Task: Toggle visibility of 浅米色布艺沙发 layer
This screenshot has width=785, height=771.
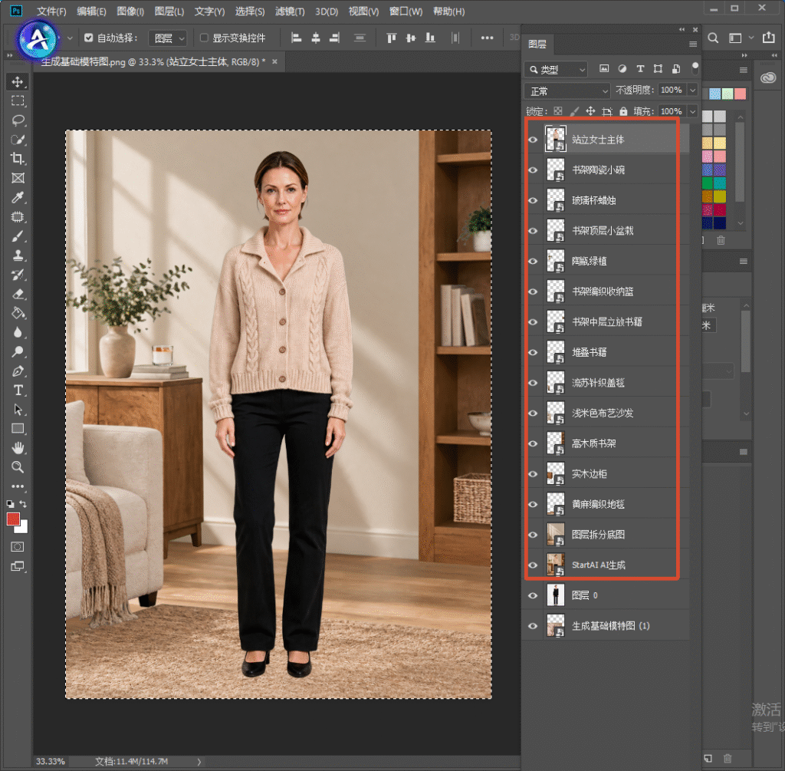Action: point(533,413)
